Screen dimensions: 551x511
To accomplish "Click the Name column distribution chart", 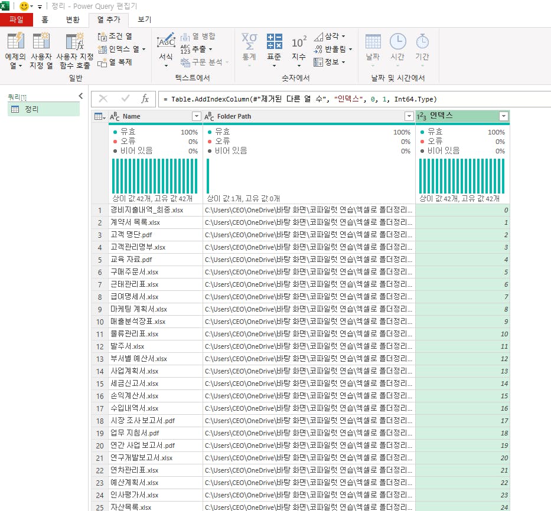I will click(155, 176).
